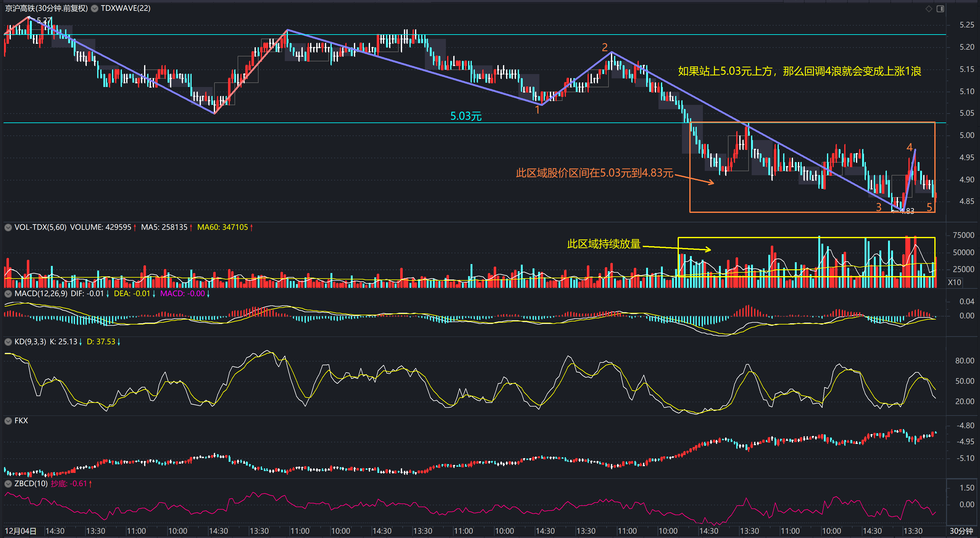The image size is (980, 538).
Task: Toggle the side panel layout icon
Action: tap(940, 8)
